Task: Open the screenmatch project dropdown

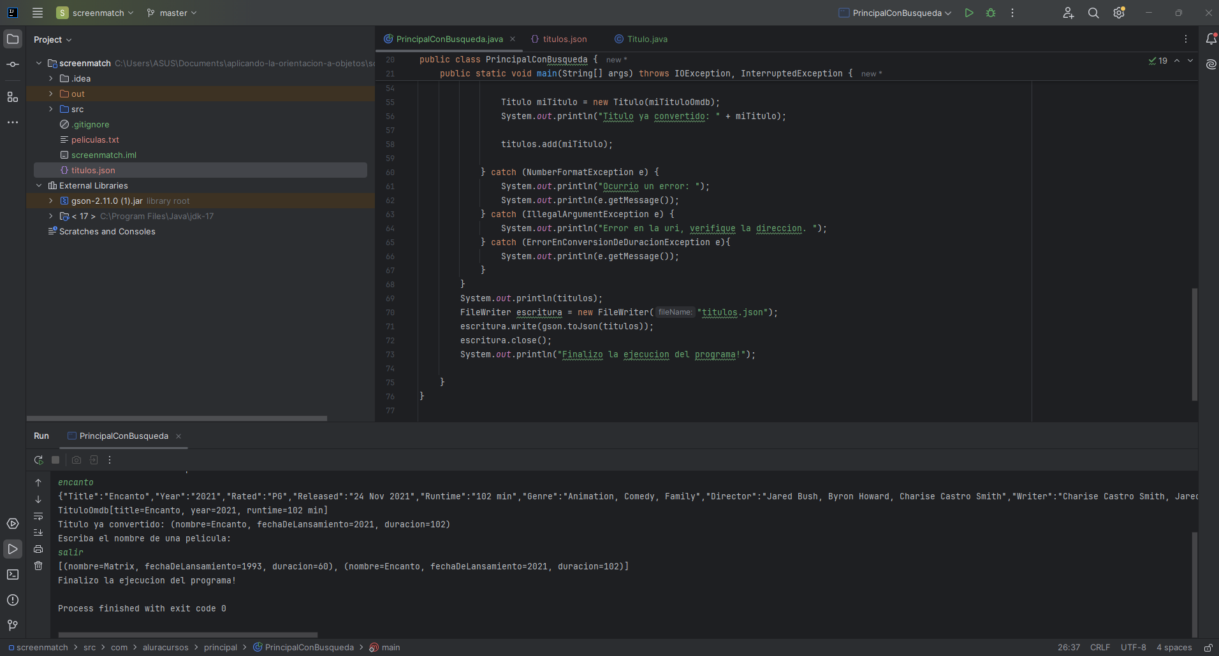Action: (95, 13)
